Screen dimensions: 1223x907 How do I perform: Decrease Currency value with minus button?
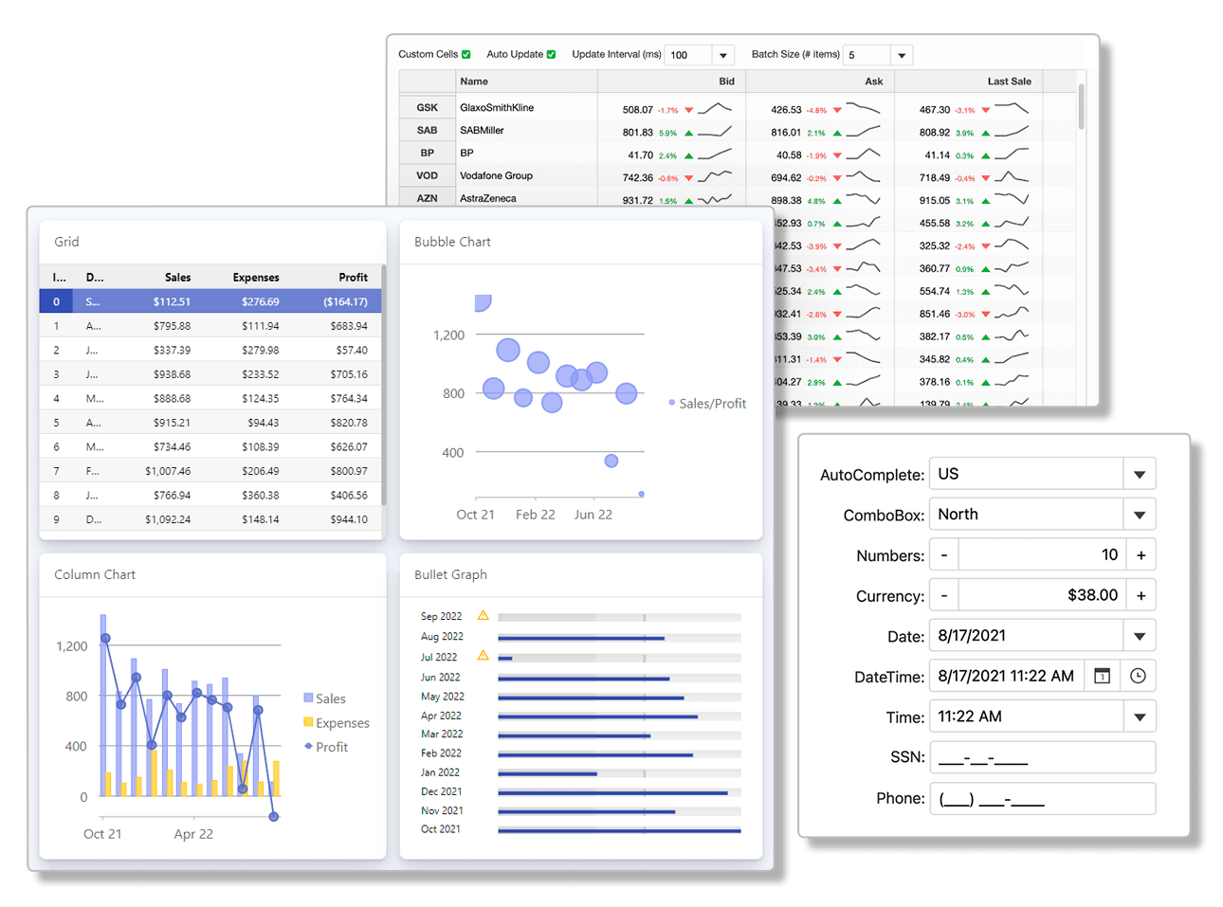pyautogui.click(x=944, y=595)
